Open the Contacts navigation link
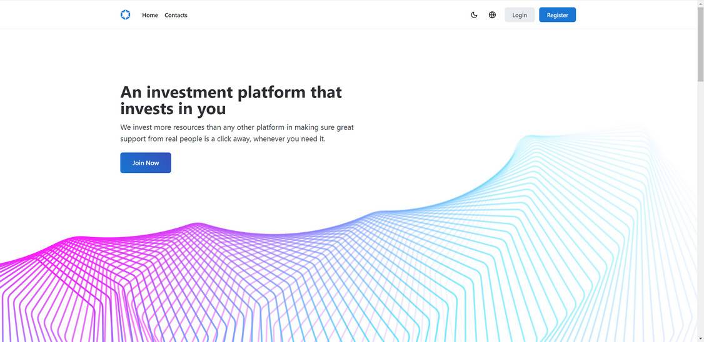704x342 pixels. [176, 15]
